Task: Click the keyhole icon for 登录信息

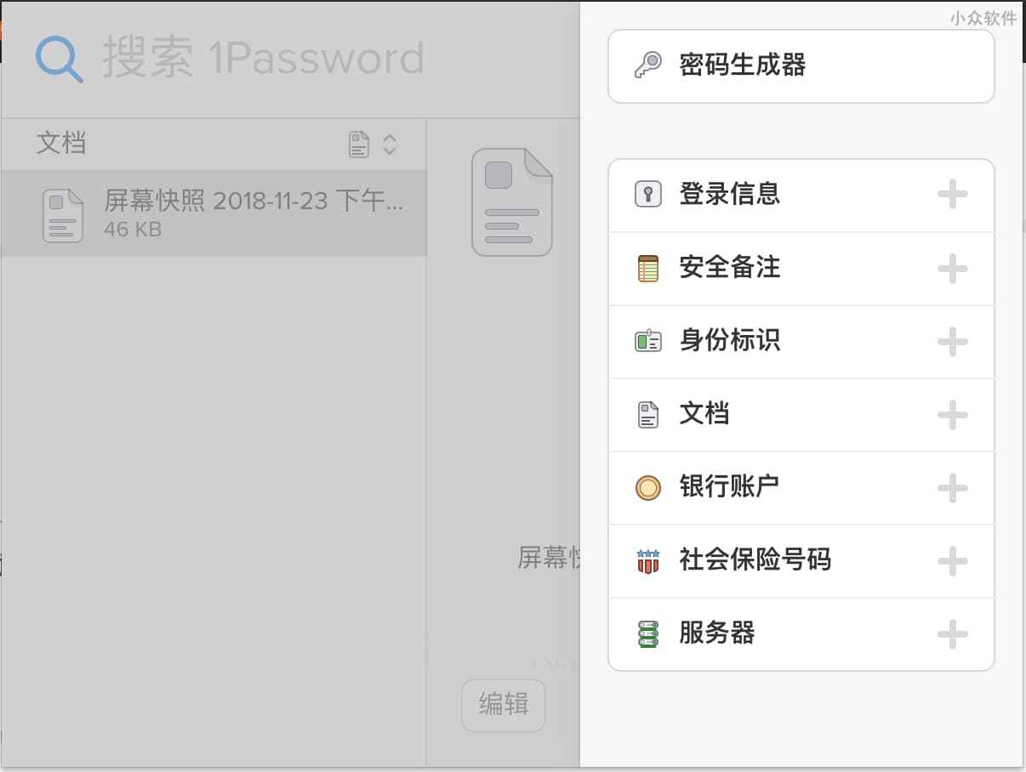Action: click(x=648, y=195)
